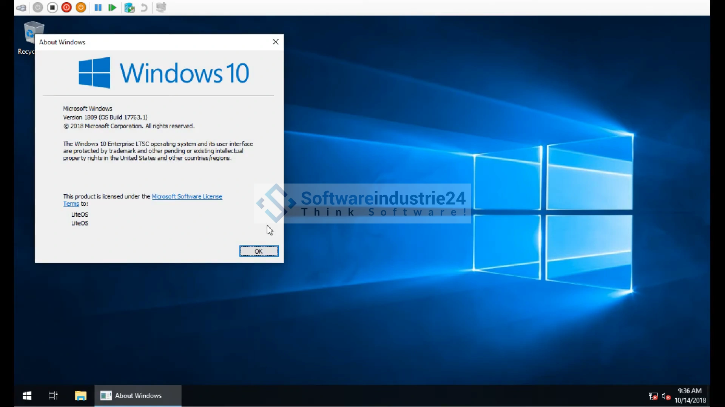Close the About Windows dialog
Screen dimensions: 725x407
point(276,42)
